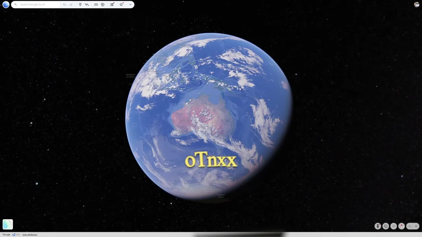422x237 pixels.
Task: Reset north with the compass
Action: (x=402, y=226)
